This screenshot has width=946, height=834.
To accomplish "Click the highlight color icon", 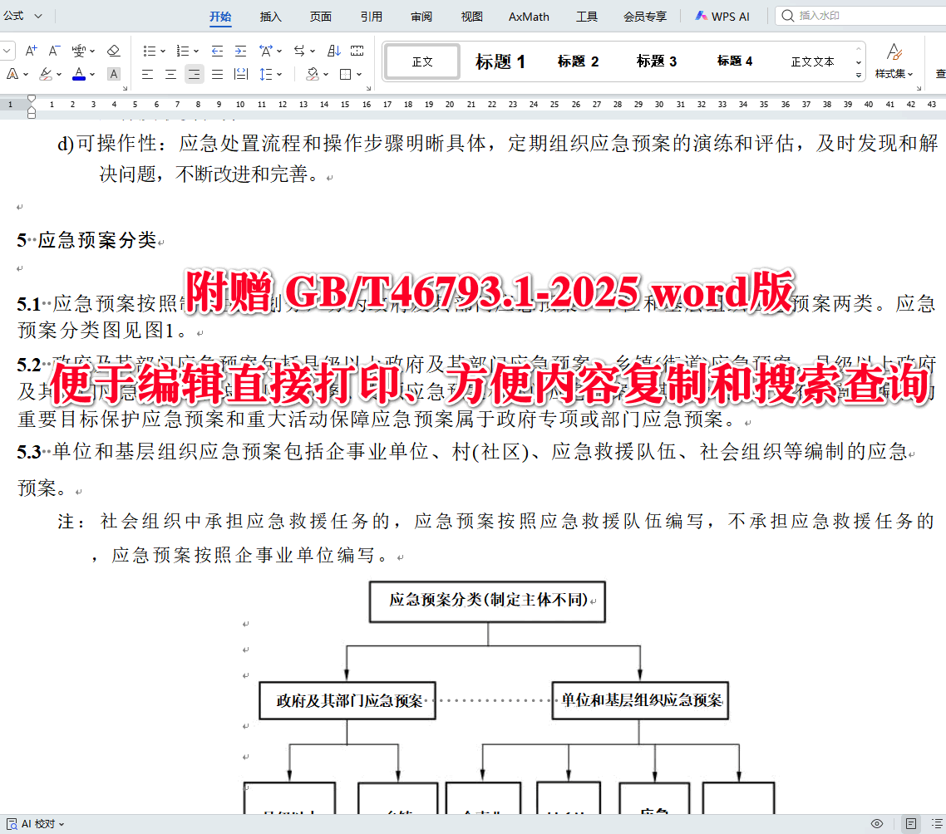I will 46,74.
